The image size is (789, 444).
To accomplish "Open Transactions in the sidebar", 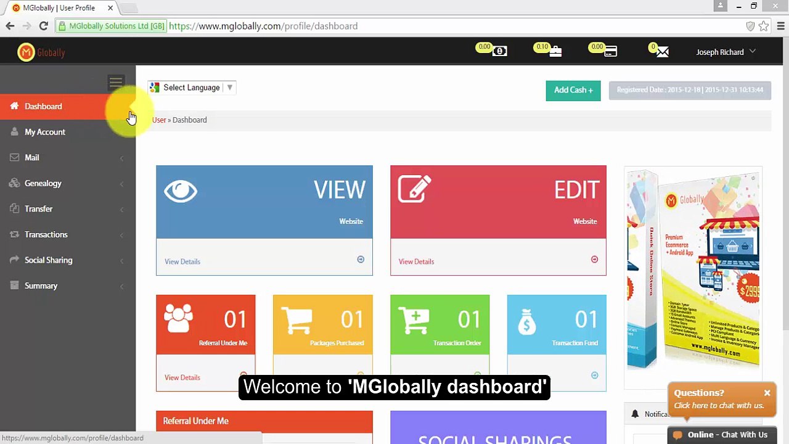I will [x=68, y=234].
